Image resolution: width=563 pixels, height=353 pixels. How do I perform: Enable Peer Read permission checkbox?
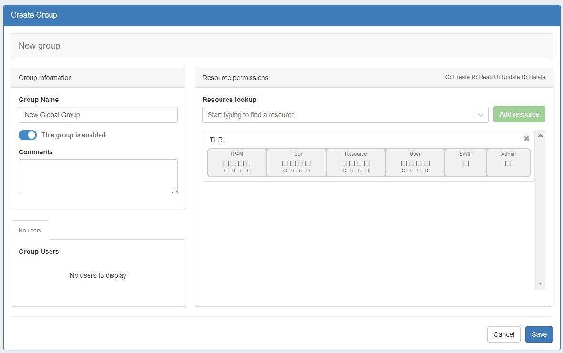(293, 163)
